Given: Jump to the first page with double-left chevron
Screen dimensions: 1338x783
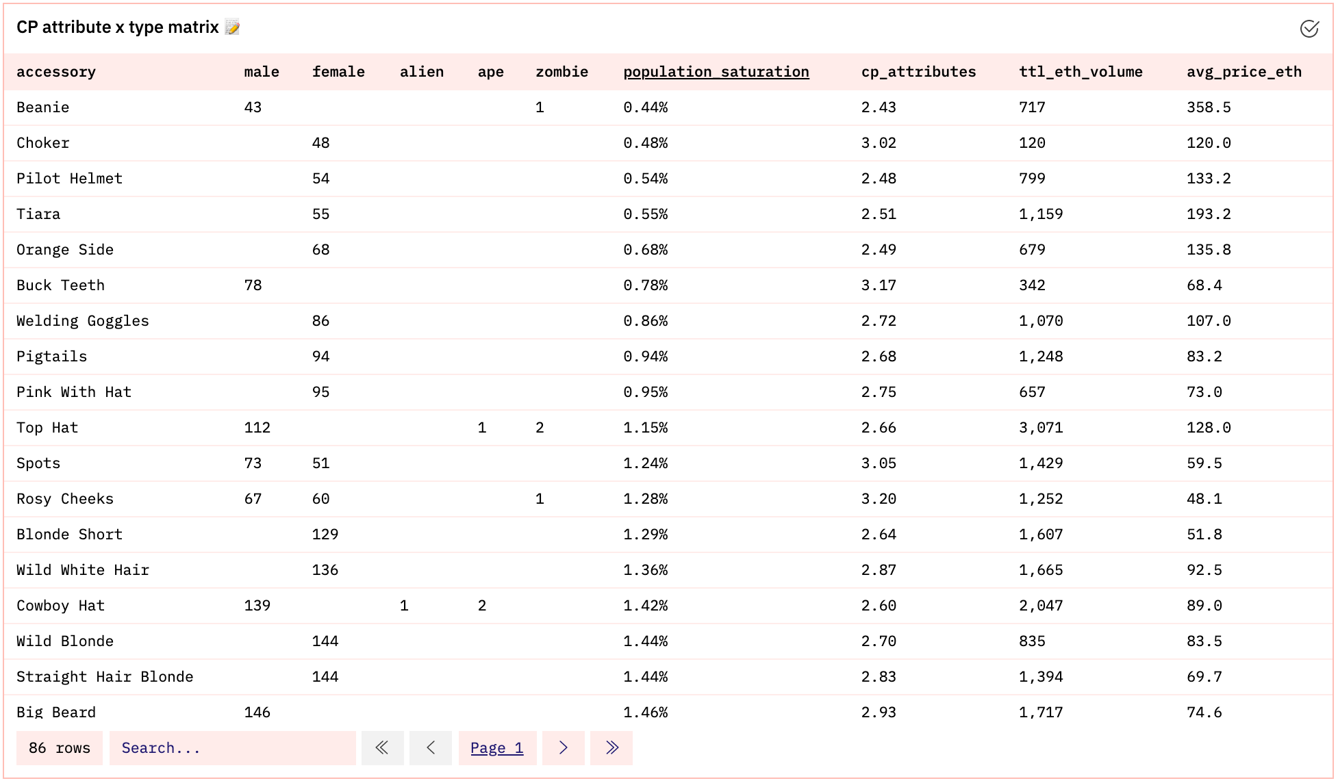Looking at the screenshot, I should [x=383, y=748].
